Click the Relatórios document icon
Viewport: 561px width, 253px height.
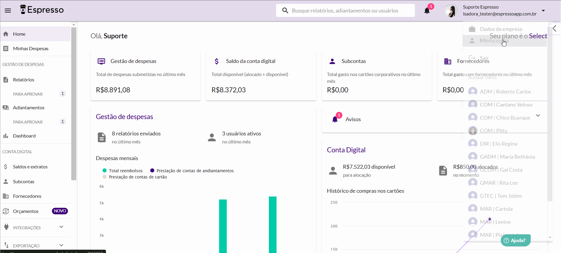(6, 80)
